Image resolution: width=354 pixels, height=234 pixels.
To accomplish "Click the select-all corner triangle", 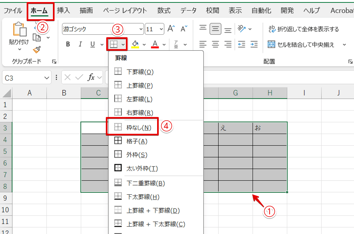I will (7, 93).
